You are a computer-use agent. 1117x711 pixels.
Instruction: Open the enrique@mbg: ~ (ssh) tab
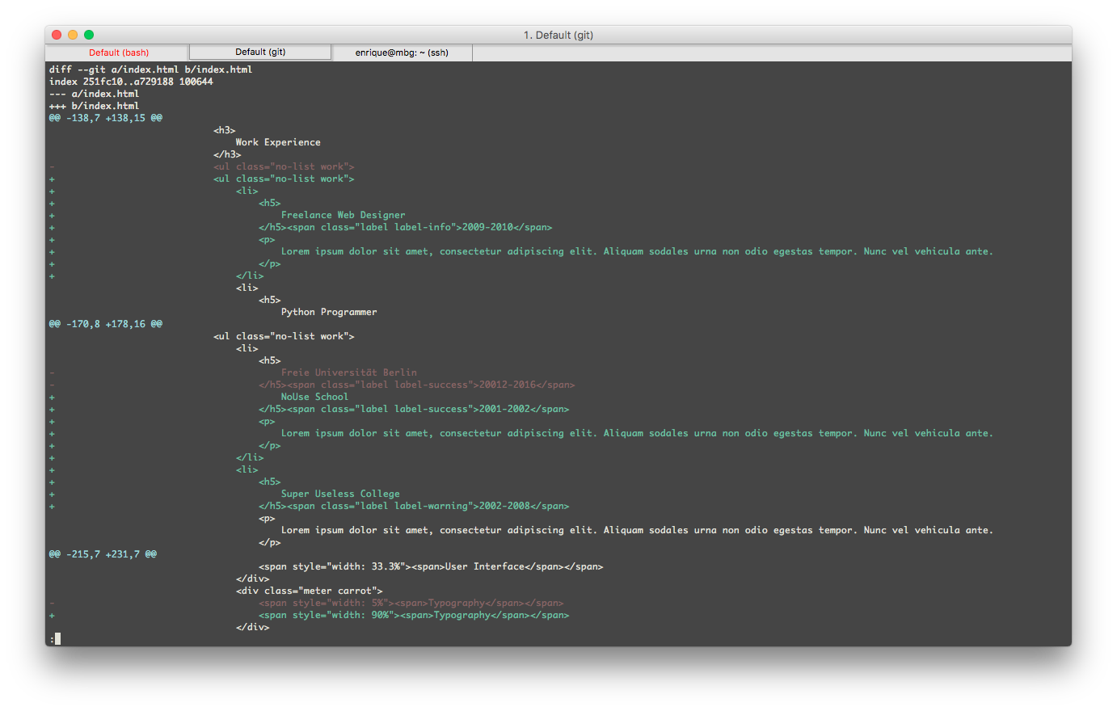[402, 53]
